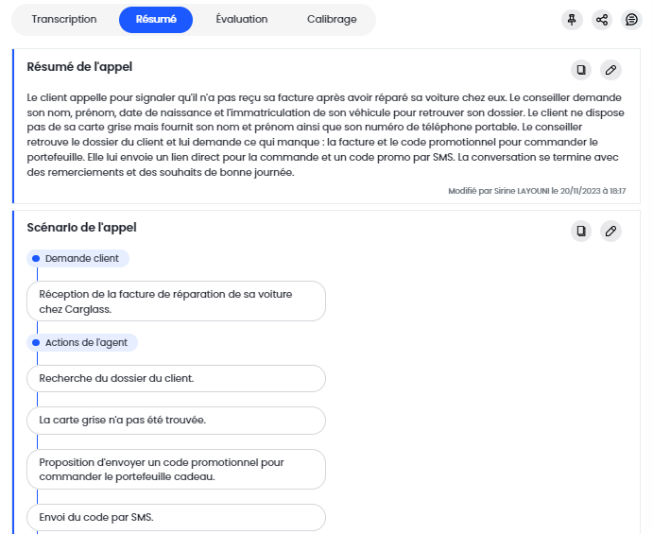The width and height of the screenshot is (653, 534).
Task: Go to the Calibrage tab
Action: point(332,20)
